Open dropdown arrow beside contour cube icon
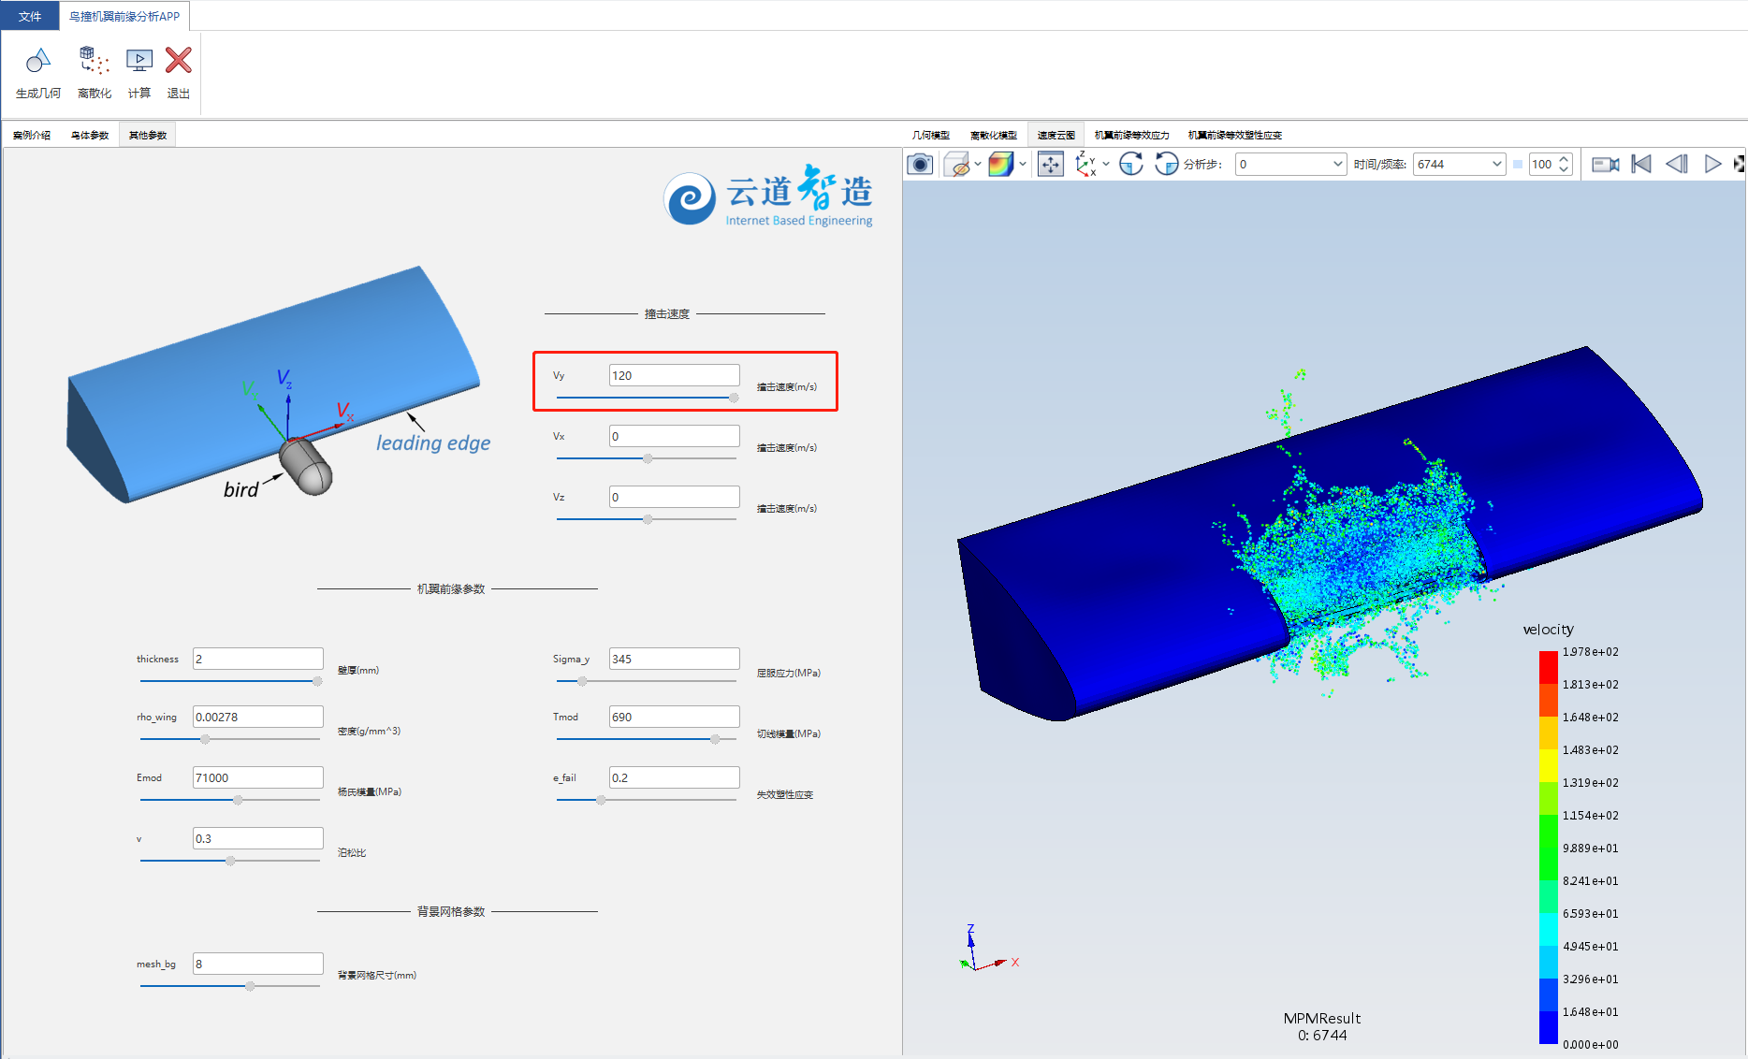 tap(1023, 165)
